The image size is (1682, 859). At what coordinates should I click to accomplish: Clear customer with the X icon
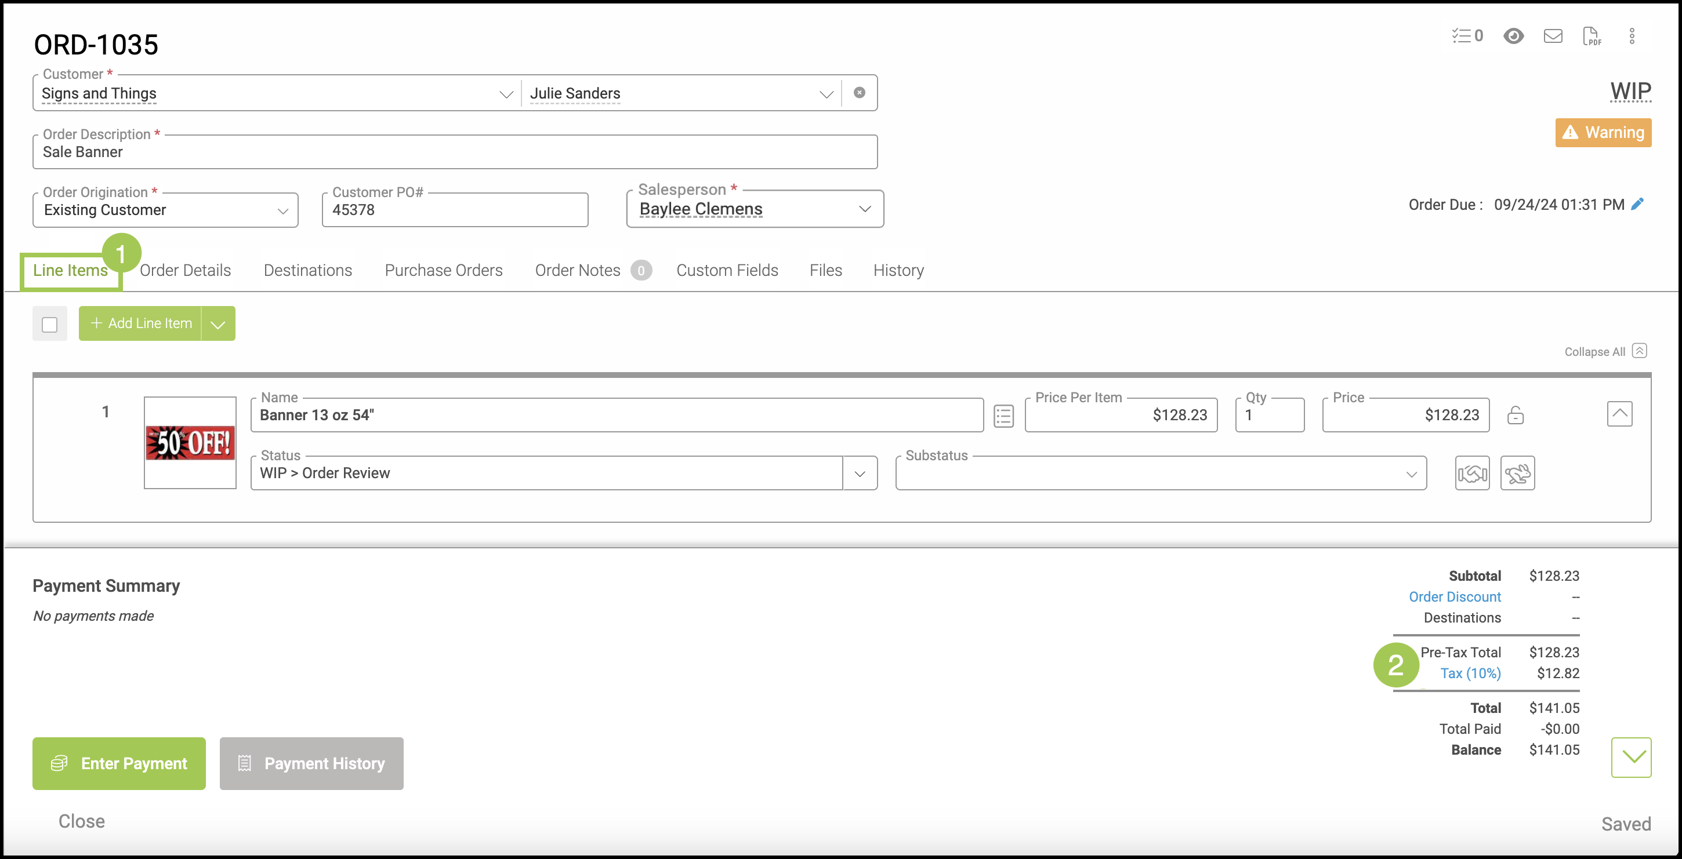click(860, 93)
